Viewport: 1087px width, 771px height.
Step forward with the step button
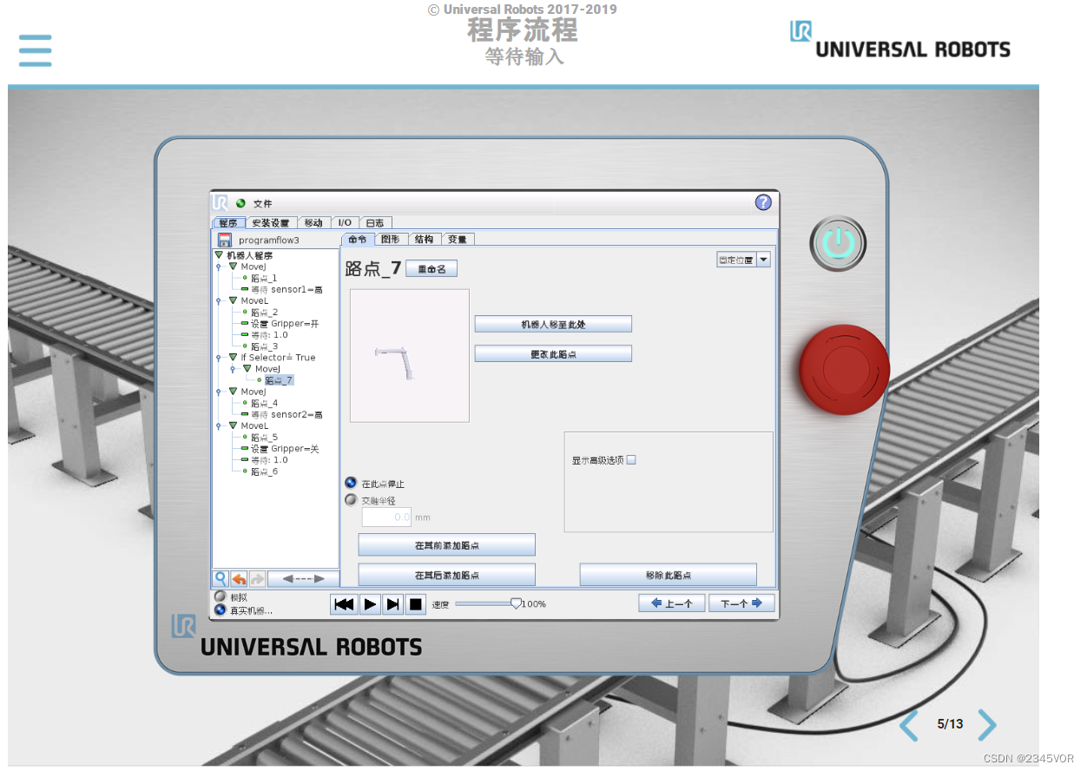(x=393, y=604)
